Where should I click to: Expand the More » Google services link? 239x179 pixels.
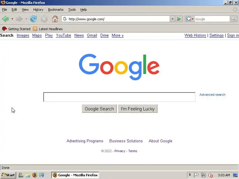[x=117, y=35]
